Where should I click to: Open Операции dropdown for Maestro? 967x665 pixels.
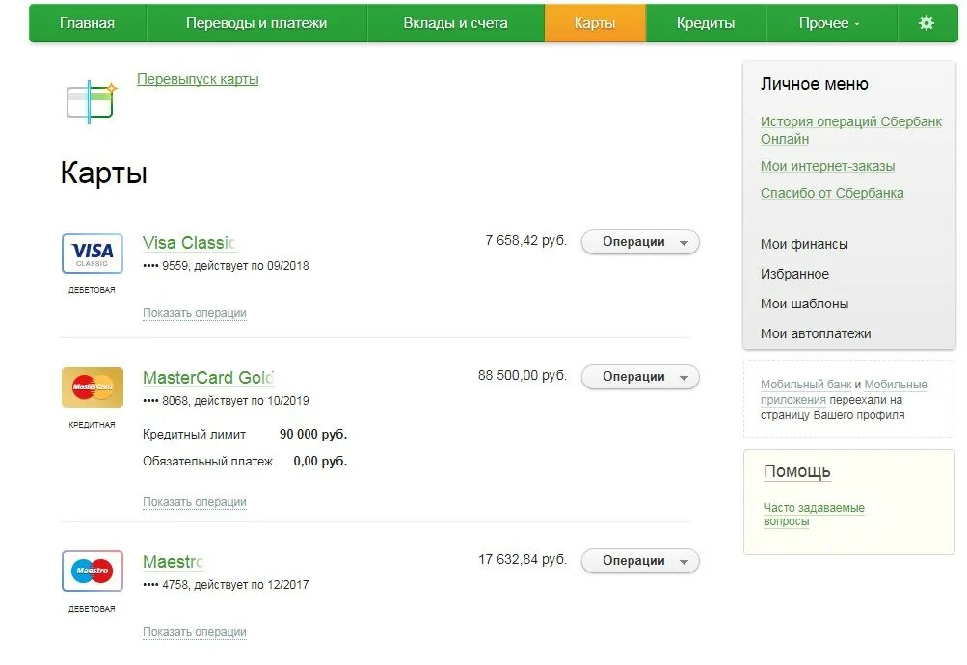(x=640, y=561)
